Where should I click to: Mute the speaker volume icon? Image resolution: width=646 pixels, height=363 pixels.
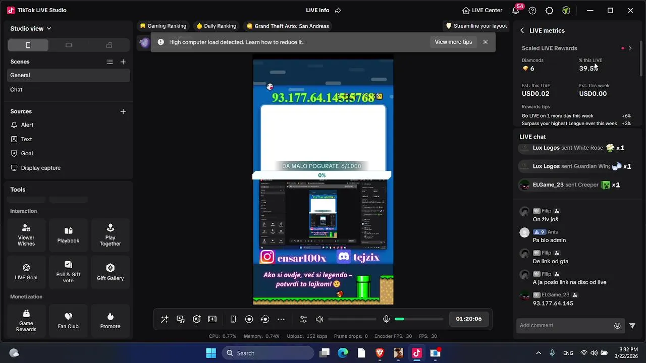tap(319, 319)
